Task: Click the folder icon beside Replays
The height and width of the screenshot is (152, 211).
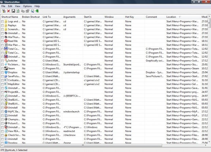Action: [x=6, y=25]
